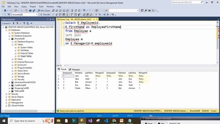This screenshot has height=124, width=220.
Task: Click the Connect plug icon in Object Explorer
Action: point(14,23)
